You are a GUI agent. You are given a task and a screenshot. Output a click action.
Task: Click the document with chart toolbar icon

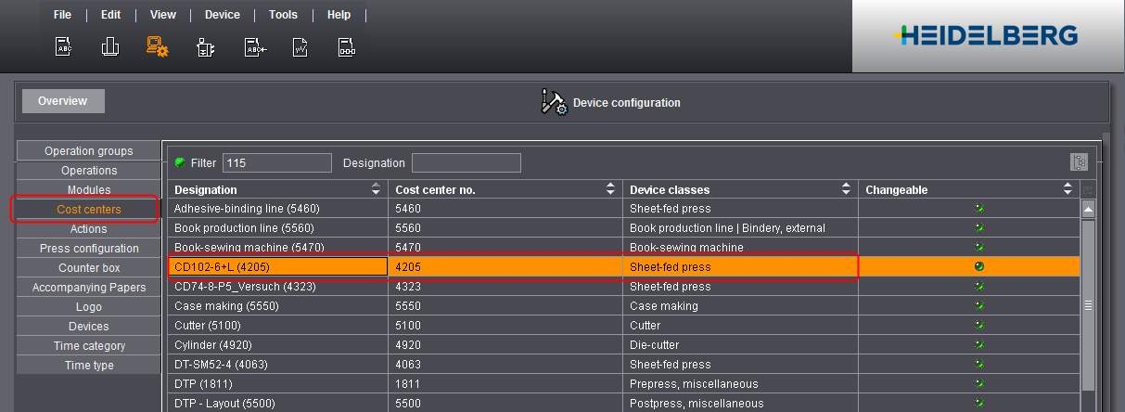click(x=300, y=47)
